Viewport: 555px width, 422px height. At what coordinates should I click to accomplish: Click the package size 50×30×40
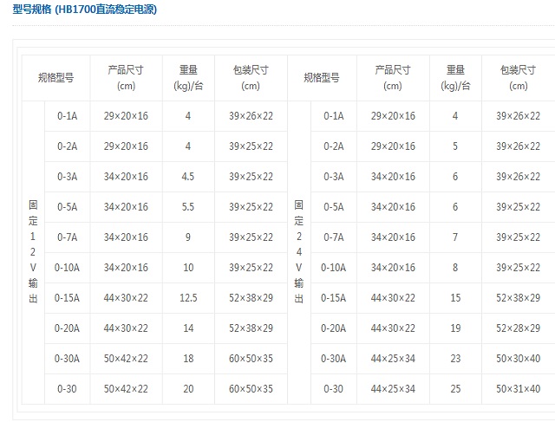(519, 359)
